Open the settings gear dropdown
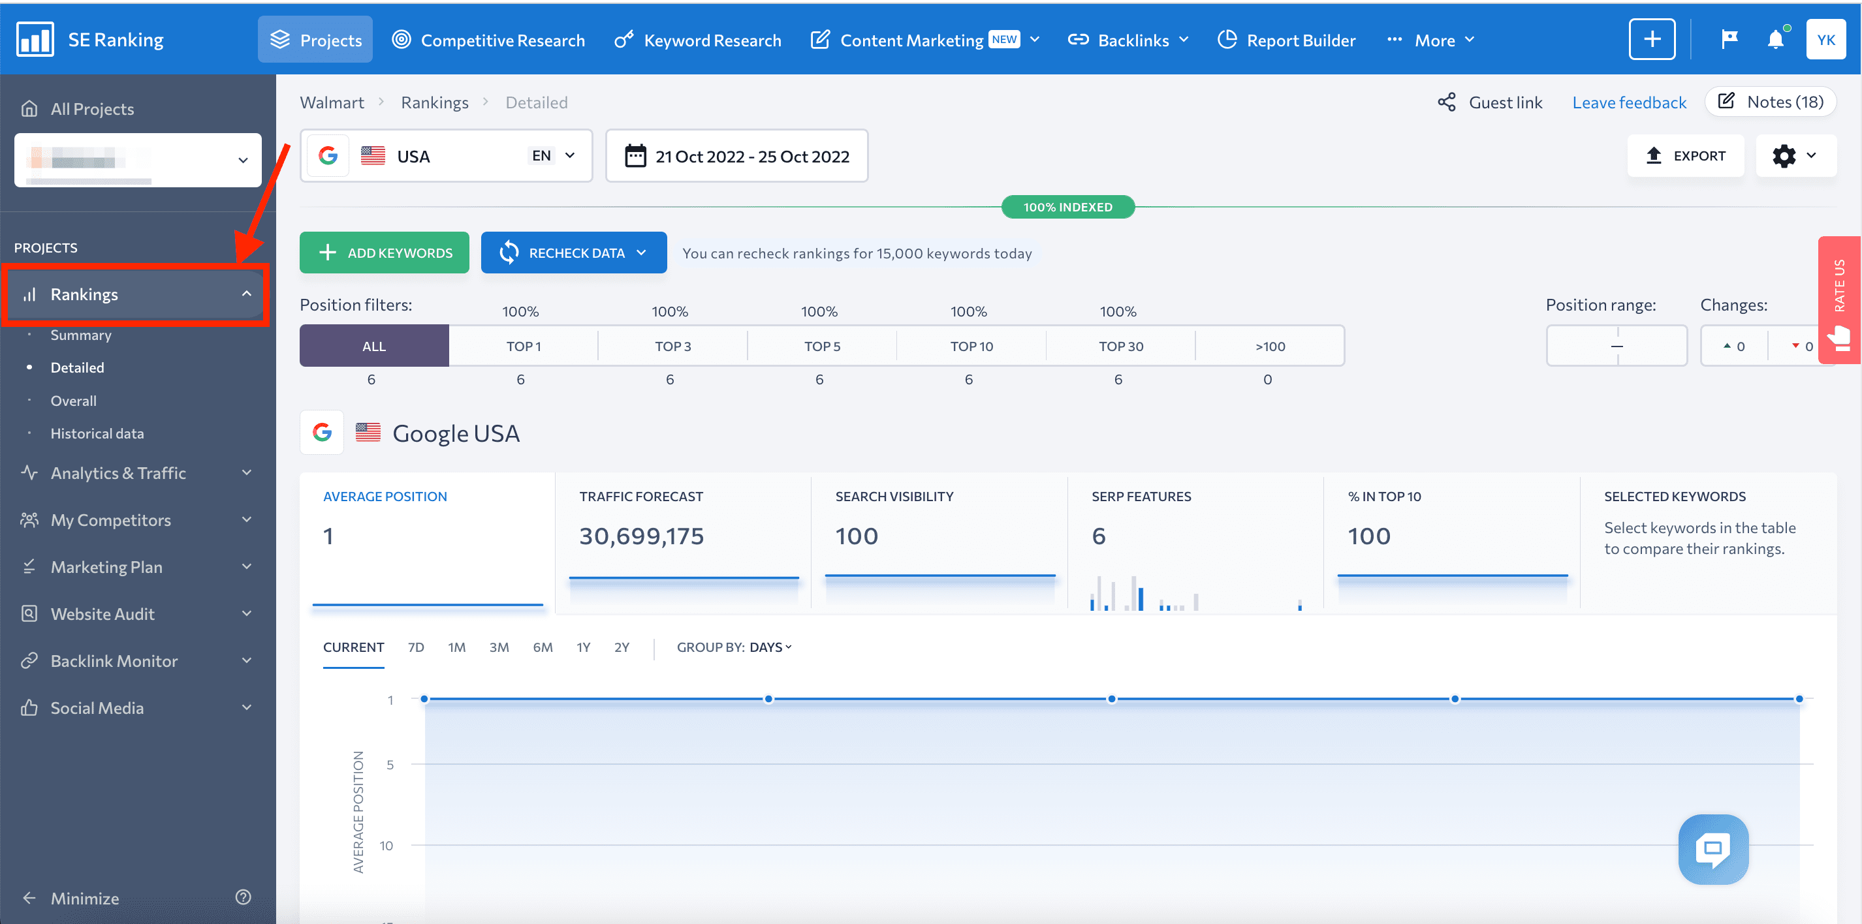This screenshot has height=924, width=1862. pyautogui.click(x=1796, y=155)
